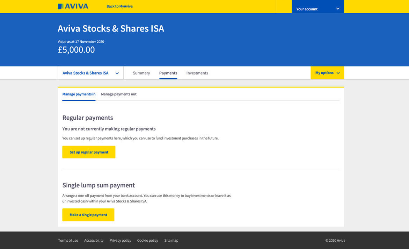This screenshot has height=249, width=409.
Task: View the Privacy policy
Action: [x=120, y=240]
